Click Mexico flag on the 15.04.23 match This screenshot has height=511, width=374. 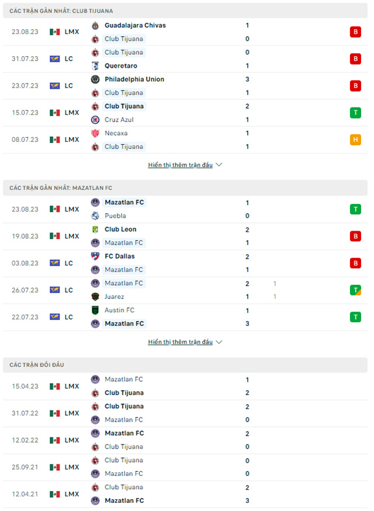tap(55, 387)
